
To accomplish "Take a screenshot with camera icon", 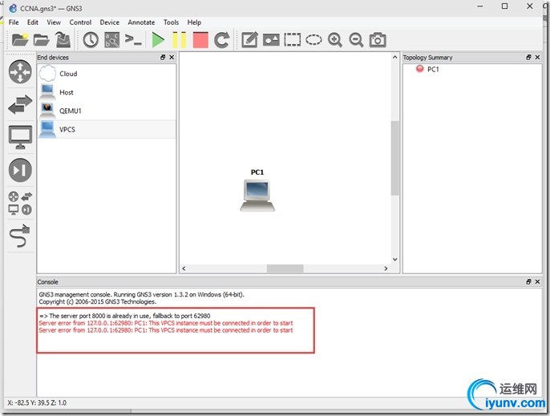I will point(378,39).
